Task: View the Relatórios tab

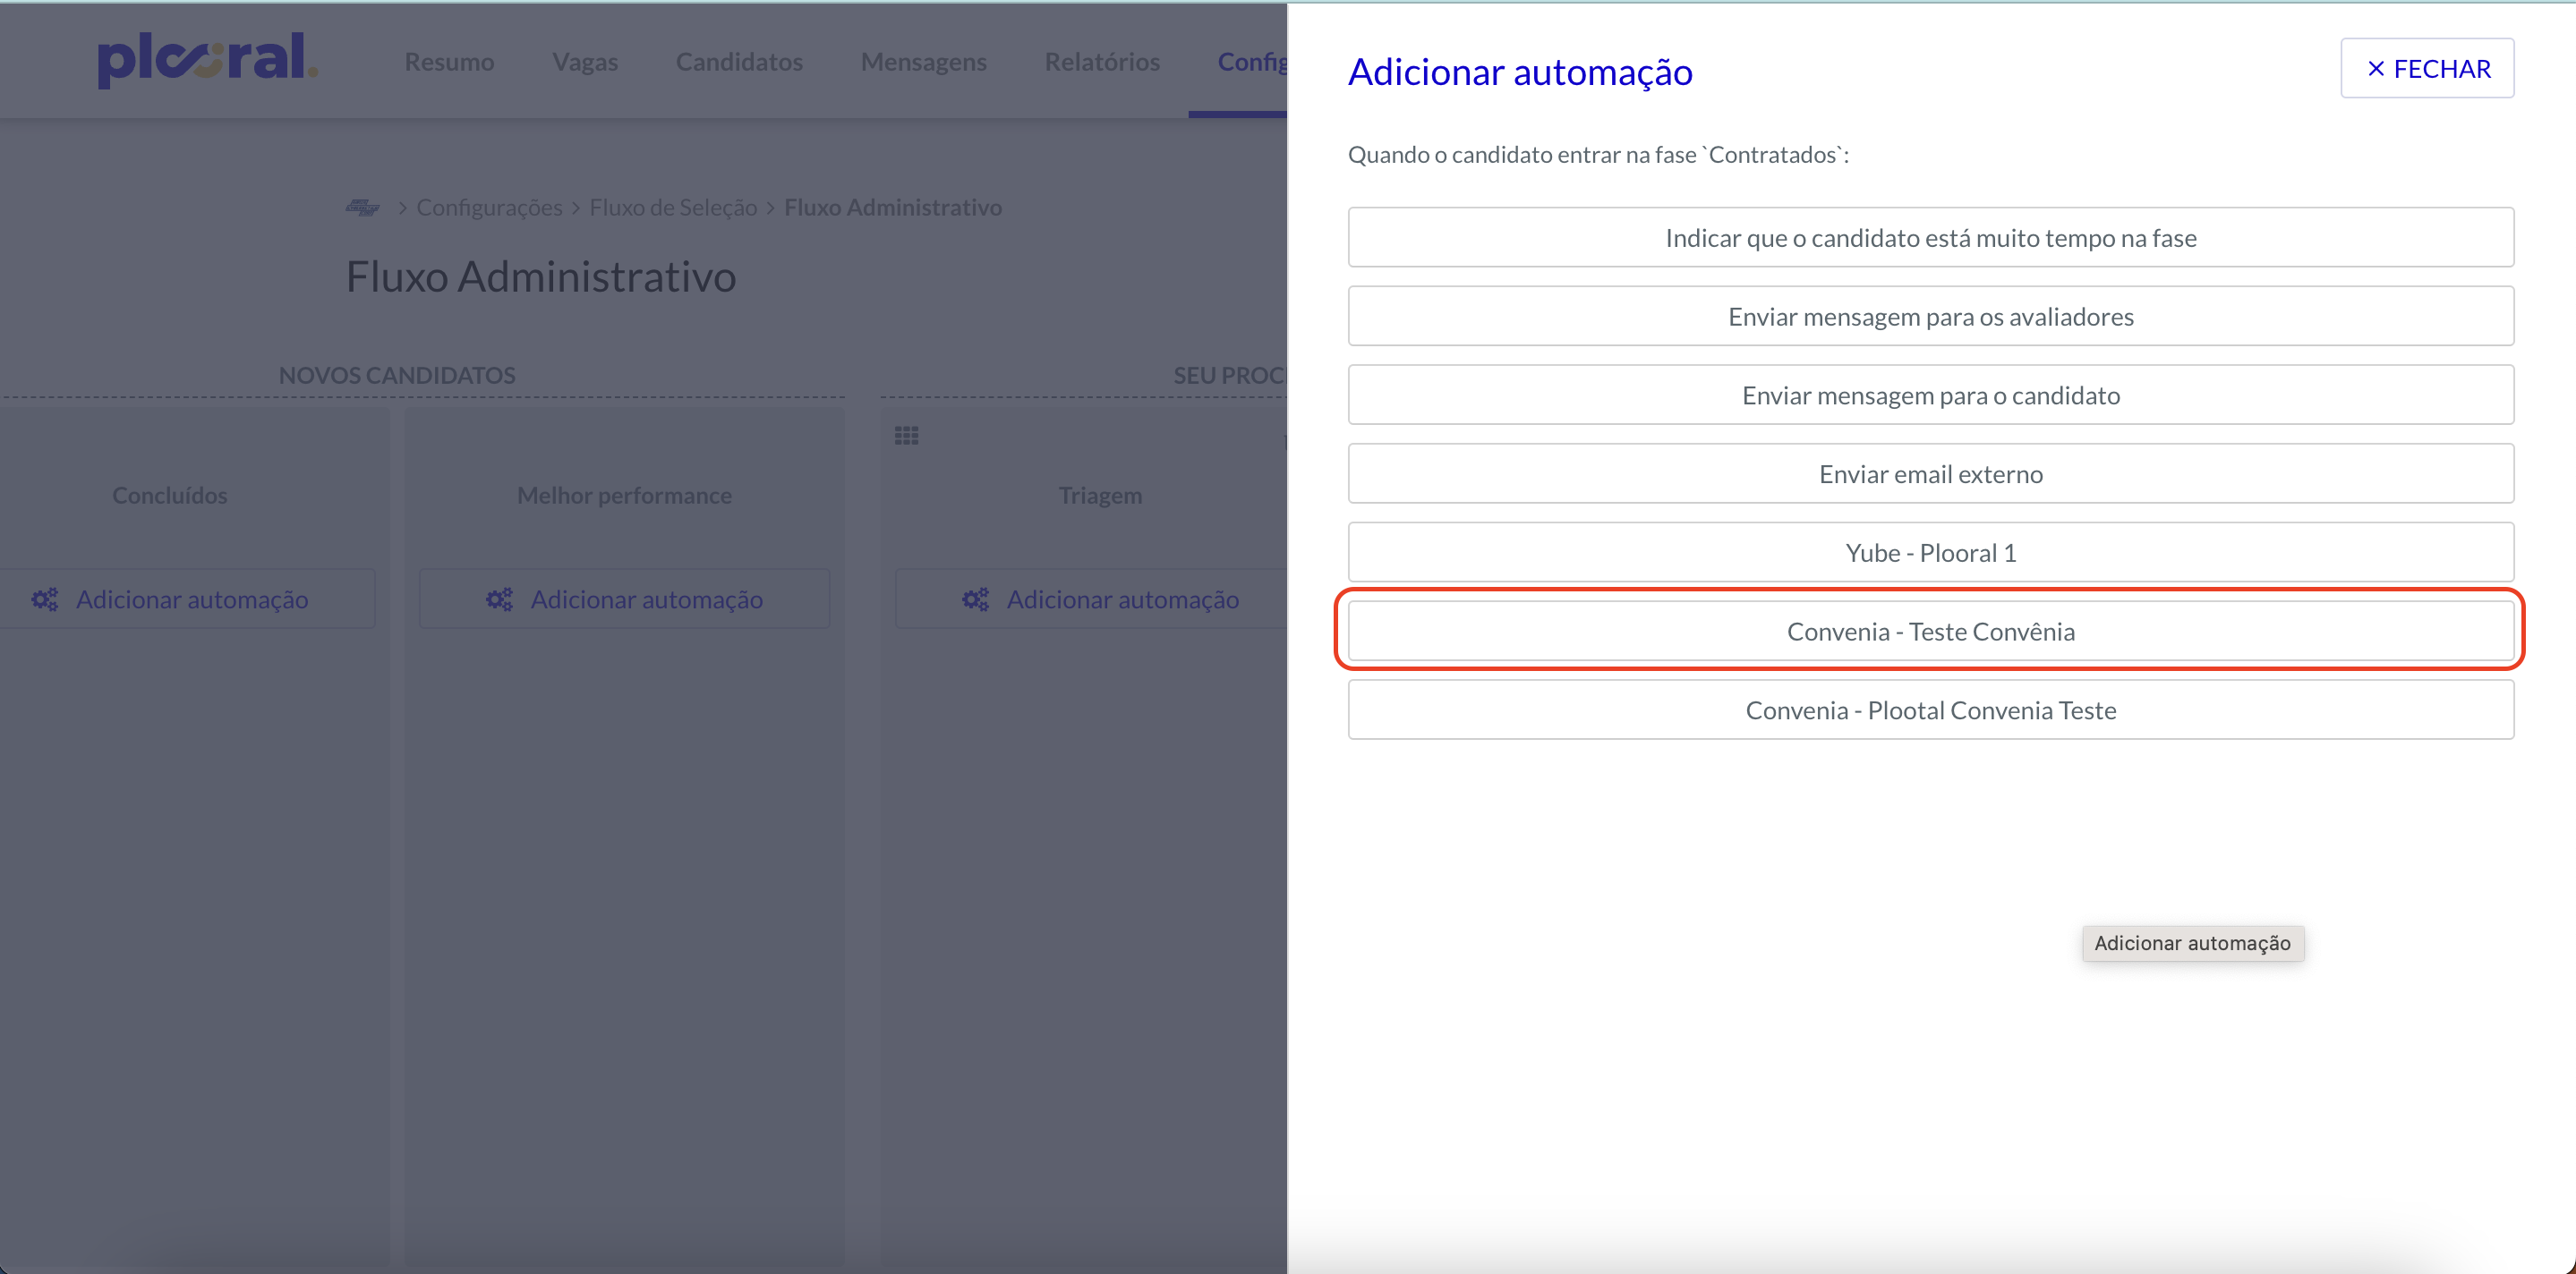Action: tap(1102, 62)
